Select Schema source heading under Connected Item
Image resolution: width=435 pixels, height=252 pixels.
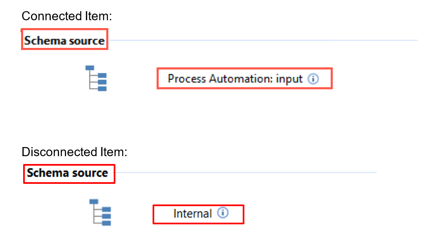coord(65,41)
